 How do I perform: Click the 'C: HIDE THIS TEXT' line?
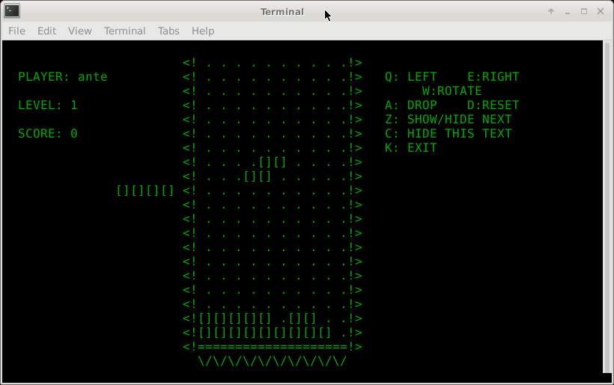[x=449, y=134]
